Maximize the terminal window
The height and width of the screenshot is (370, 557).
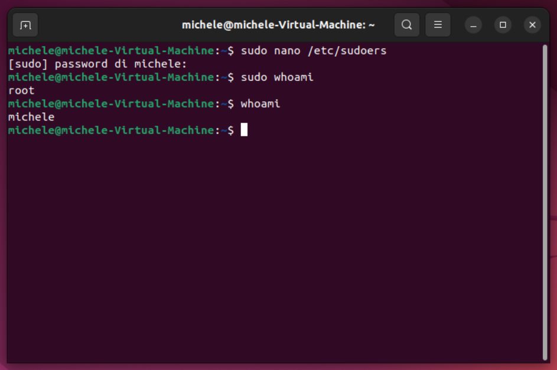503,25
